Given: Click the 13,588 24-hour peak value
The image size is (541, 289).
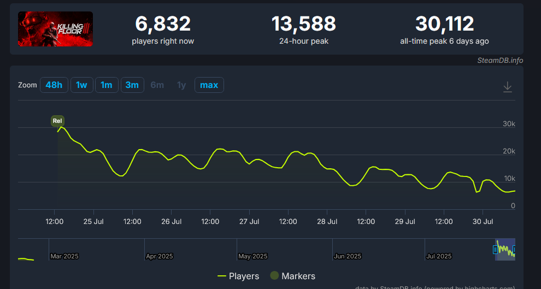Looking at the screenshot, I should [304, 24].
